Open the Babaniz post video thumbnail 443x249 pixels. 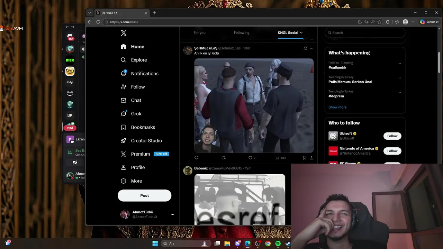pyautogui.click(x=239, y=199)
